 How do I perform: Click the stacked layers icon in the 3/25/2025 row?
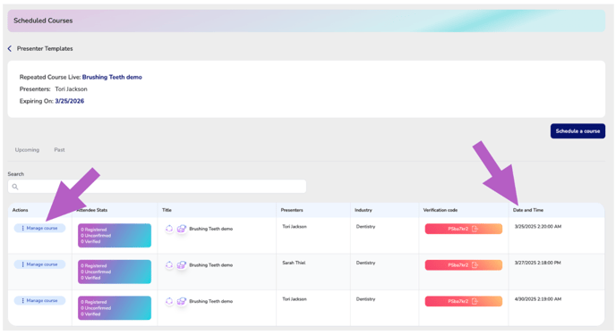click(181, 229)
